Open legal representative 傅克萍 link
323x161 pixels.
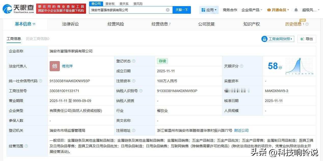67,66
